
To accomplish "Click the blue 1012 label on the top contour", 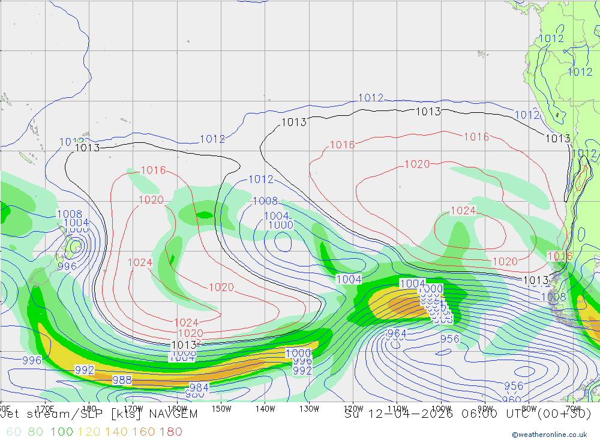I will click(x=370, y=97).
